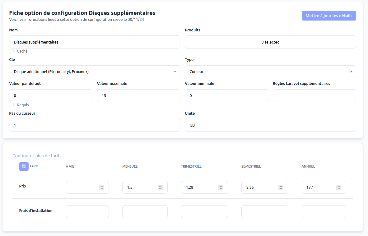Click the stepper arrows in À vie price
The image size is (368, 236).
101,187
